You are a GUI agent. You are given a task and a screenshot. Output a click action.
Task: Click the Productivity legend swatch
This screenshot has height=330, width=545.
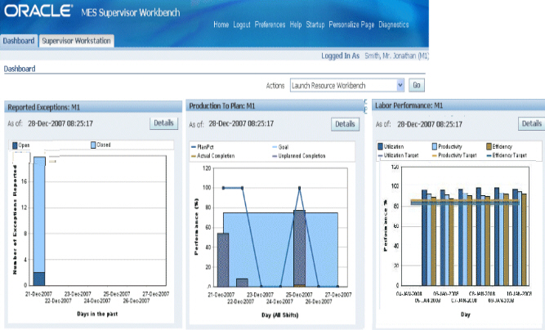tap(435, 146)
